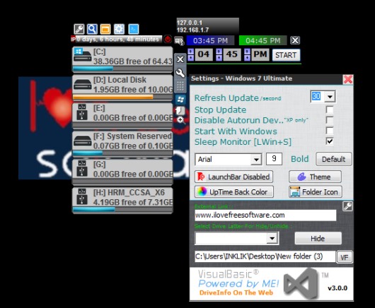The image size is (375, 308).
Task: Click the blue current time 03:45 PM
Action: [210, 40]
